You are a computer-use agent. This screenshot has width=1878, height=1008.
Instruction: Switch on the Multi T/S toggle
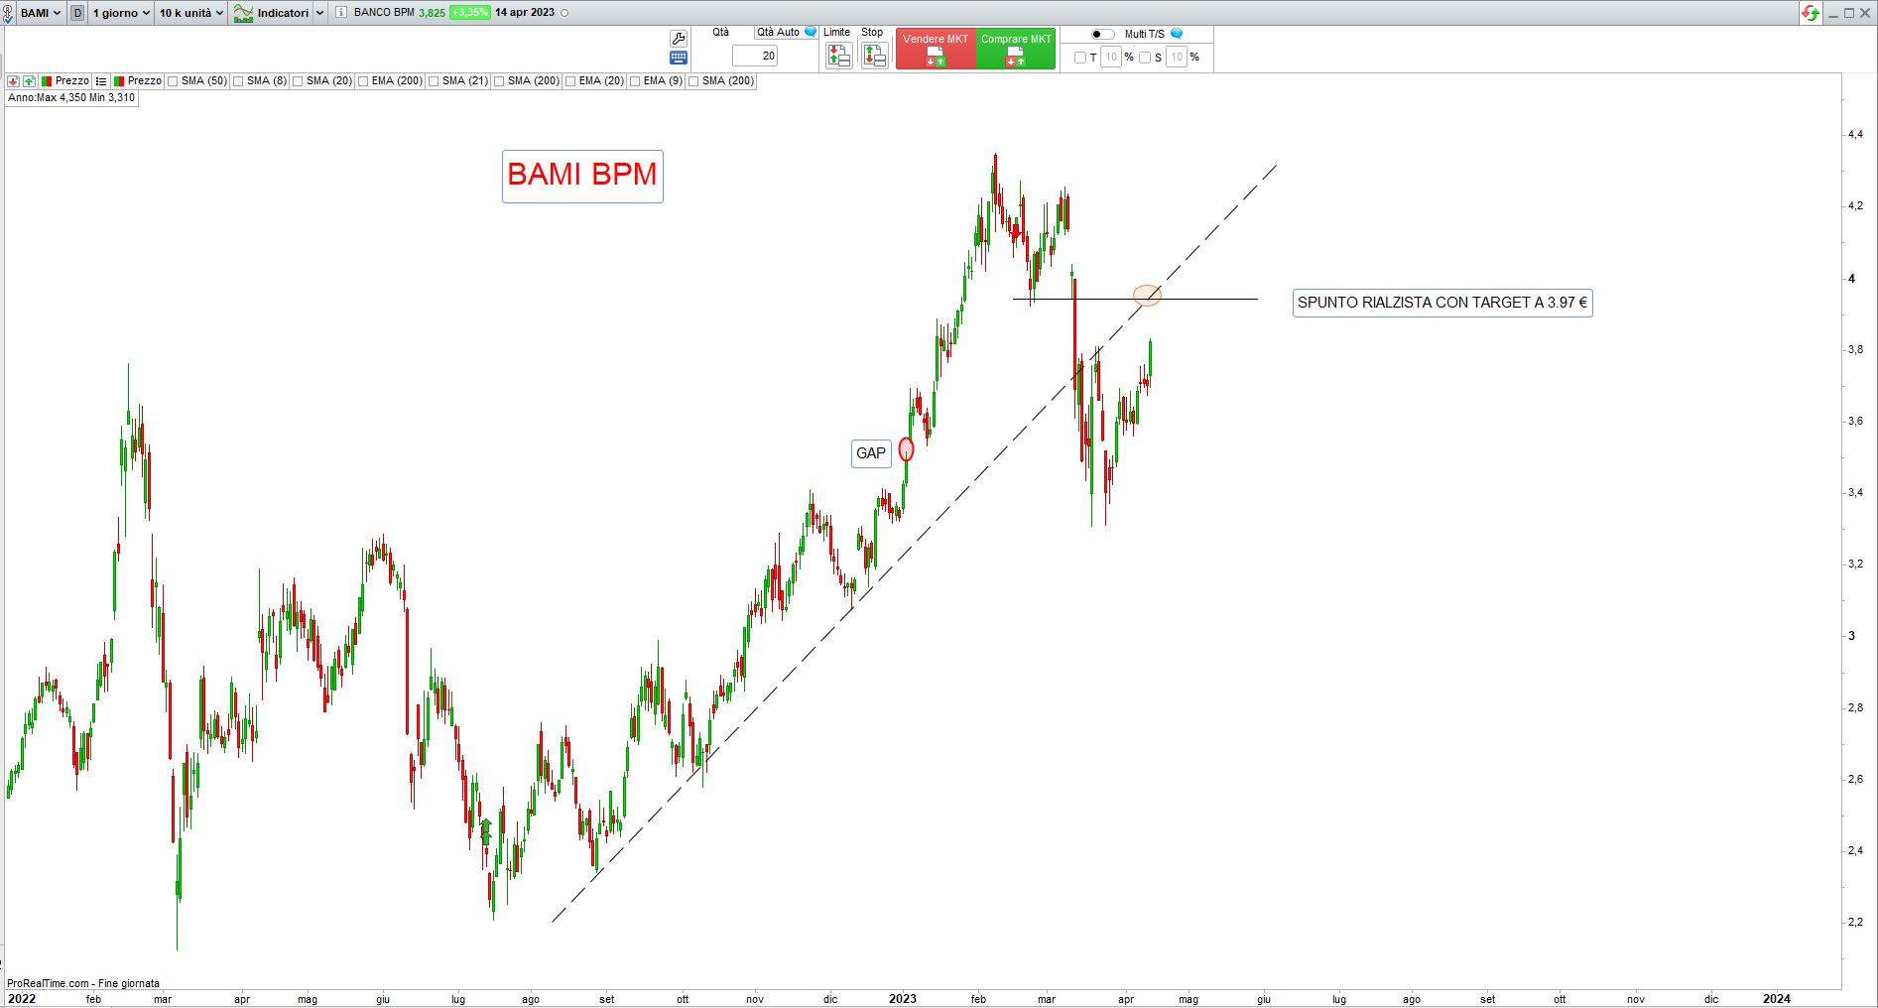point(1102,34)
